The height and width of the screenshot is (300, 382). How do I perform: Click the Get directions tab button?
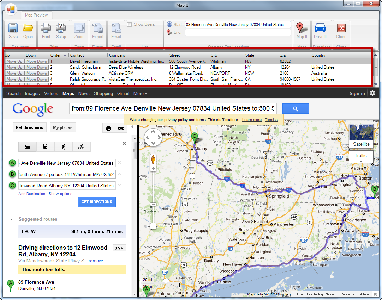(x=29, y=127)
